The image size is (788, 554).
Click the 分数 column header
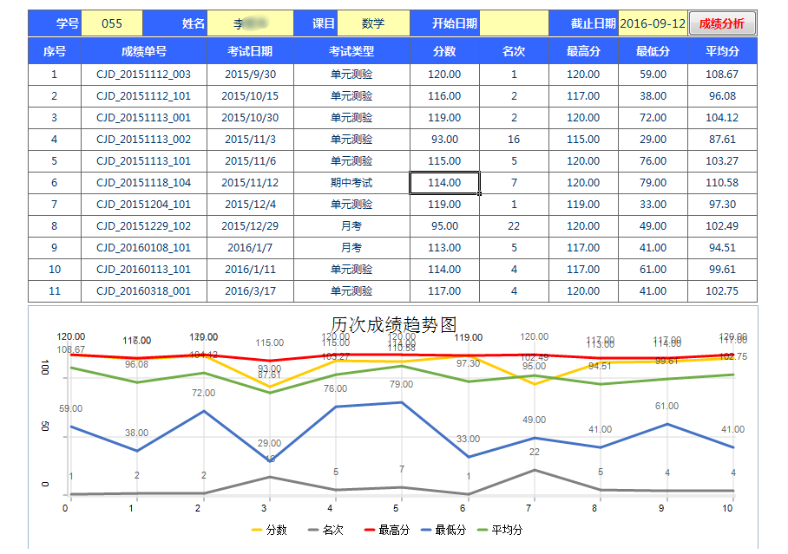pos(444,51)
